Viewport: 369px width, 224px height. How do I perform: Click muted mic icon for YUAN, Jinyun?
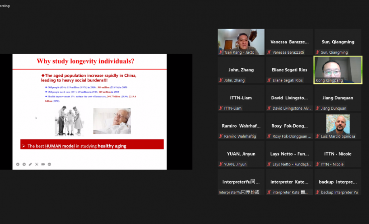coord(221,164)
